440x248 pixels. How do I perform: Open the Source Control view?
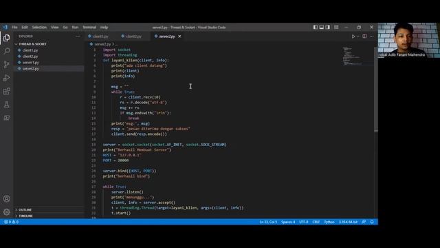tap(6, 64)
